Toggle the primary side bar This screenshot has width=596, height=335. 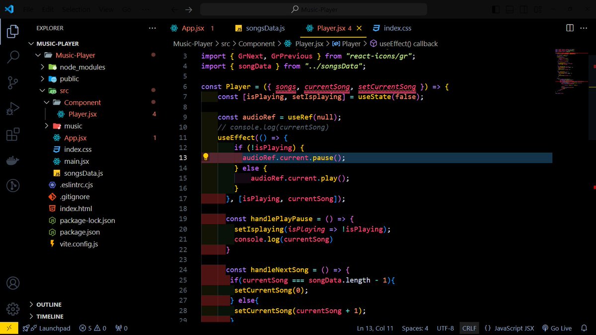pyautogui.click(x=496, y=9)
